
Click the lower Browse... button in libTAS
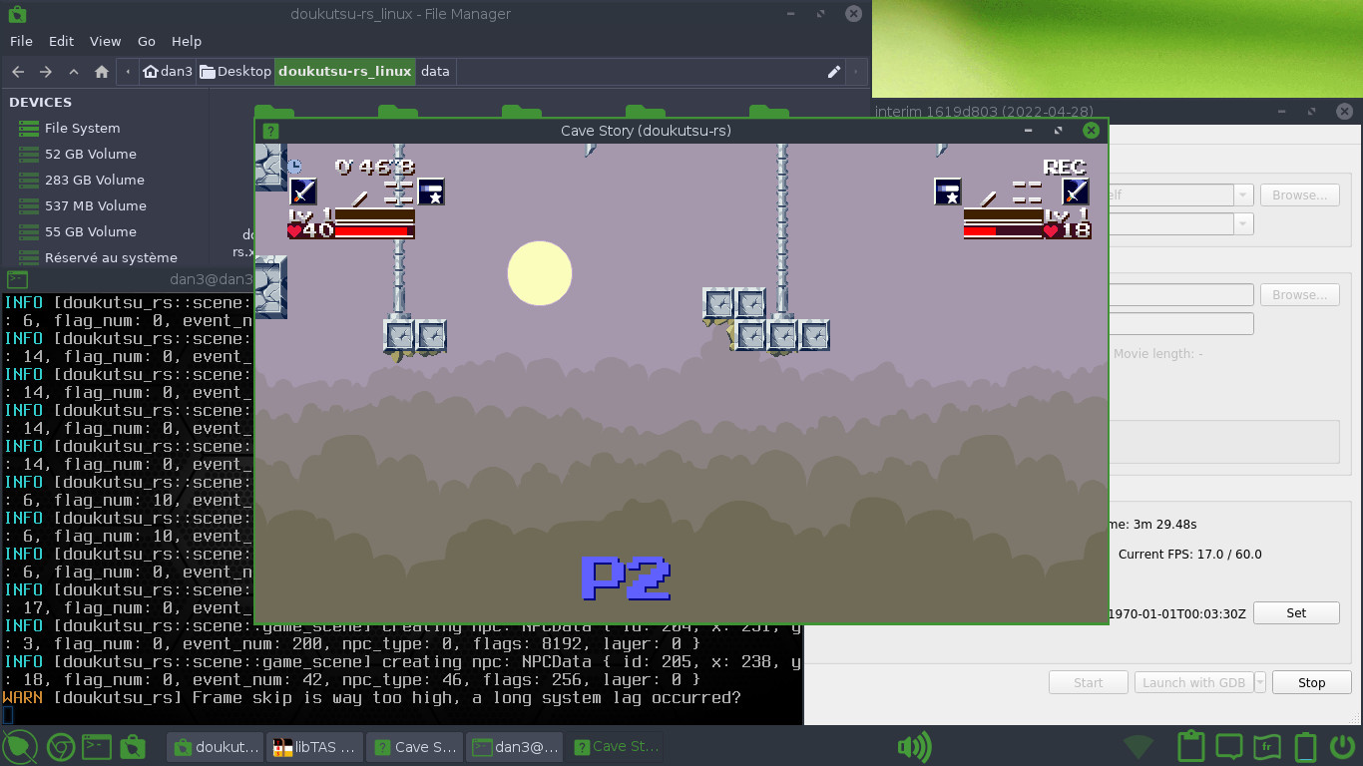point(1299,295)
